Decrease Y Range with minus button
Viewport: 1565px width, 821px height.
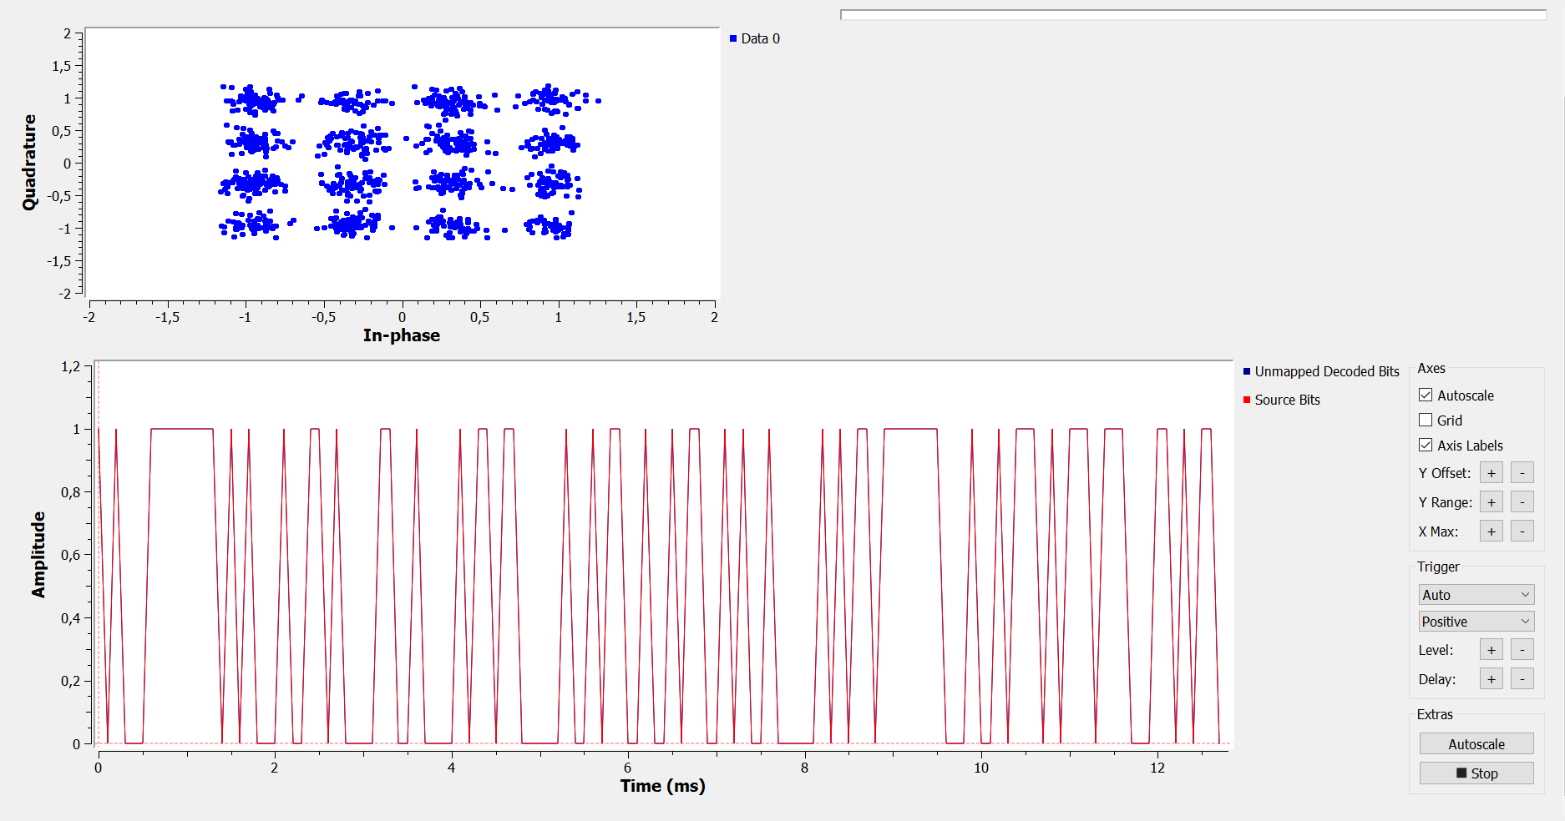1522,502
